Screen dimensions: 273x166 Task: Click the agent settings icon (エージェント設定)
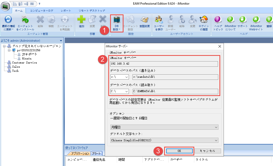[x=130, y=19]
